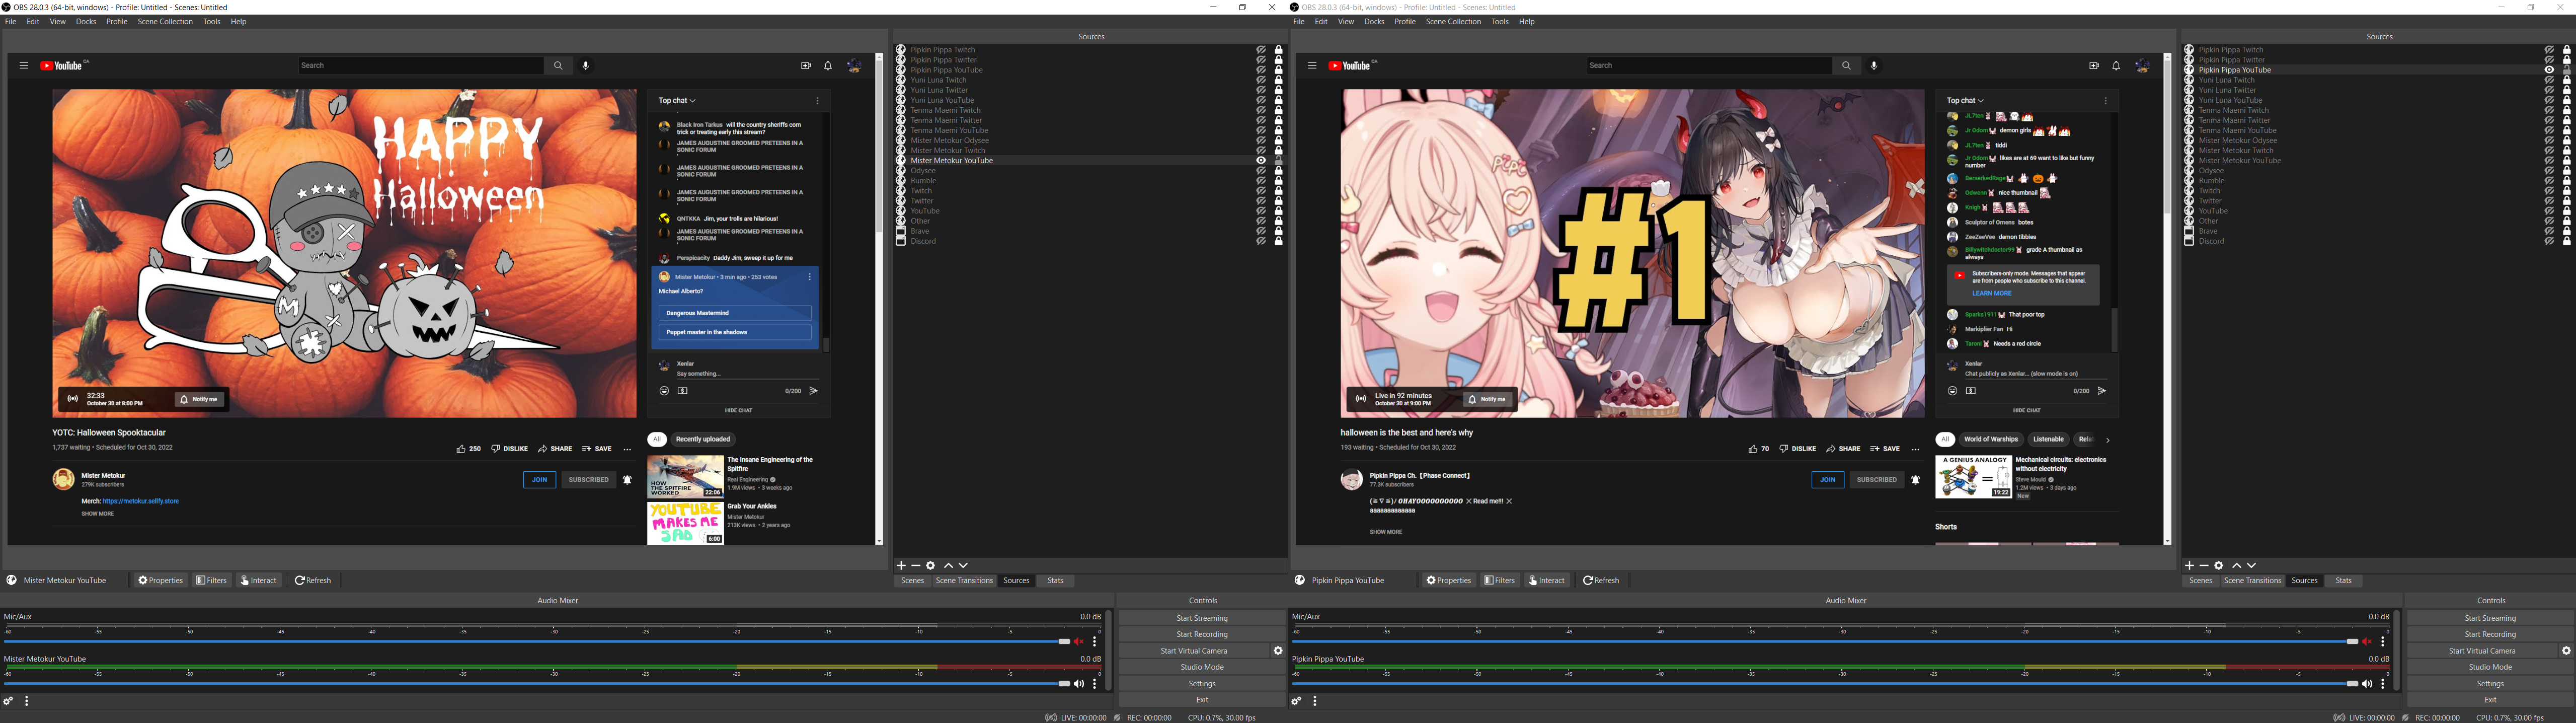Viewport: 2576px width, 723px height.
Task: Open Pipkin Pippa YouTube audio three-dot menu
Action: tap(2383, 684)
